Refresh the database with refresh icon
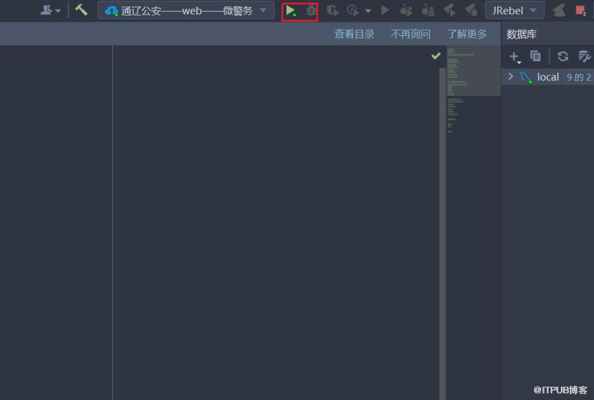The width and height of the screenshot is (594, 400). coord(563,57)
